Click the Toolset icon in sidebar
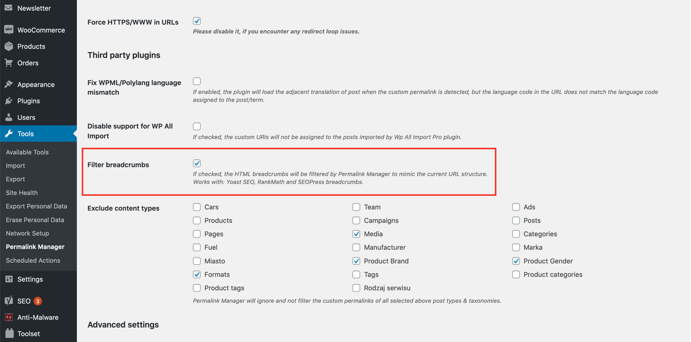Screen dimensions: 691x342 (x=9, y=333)
